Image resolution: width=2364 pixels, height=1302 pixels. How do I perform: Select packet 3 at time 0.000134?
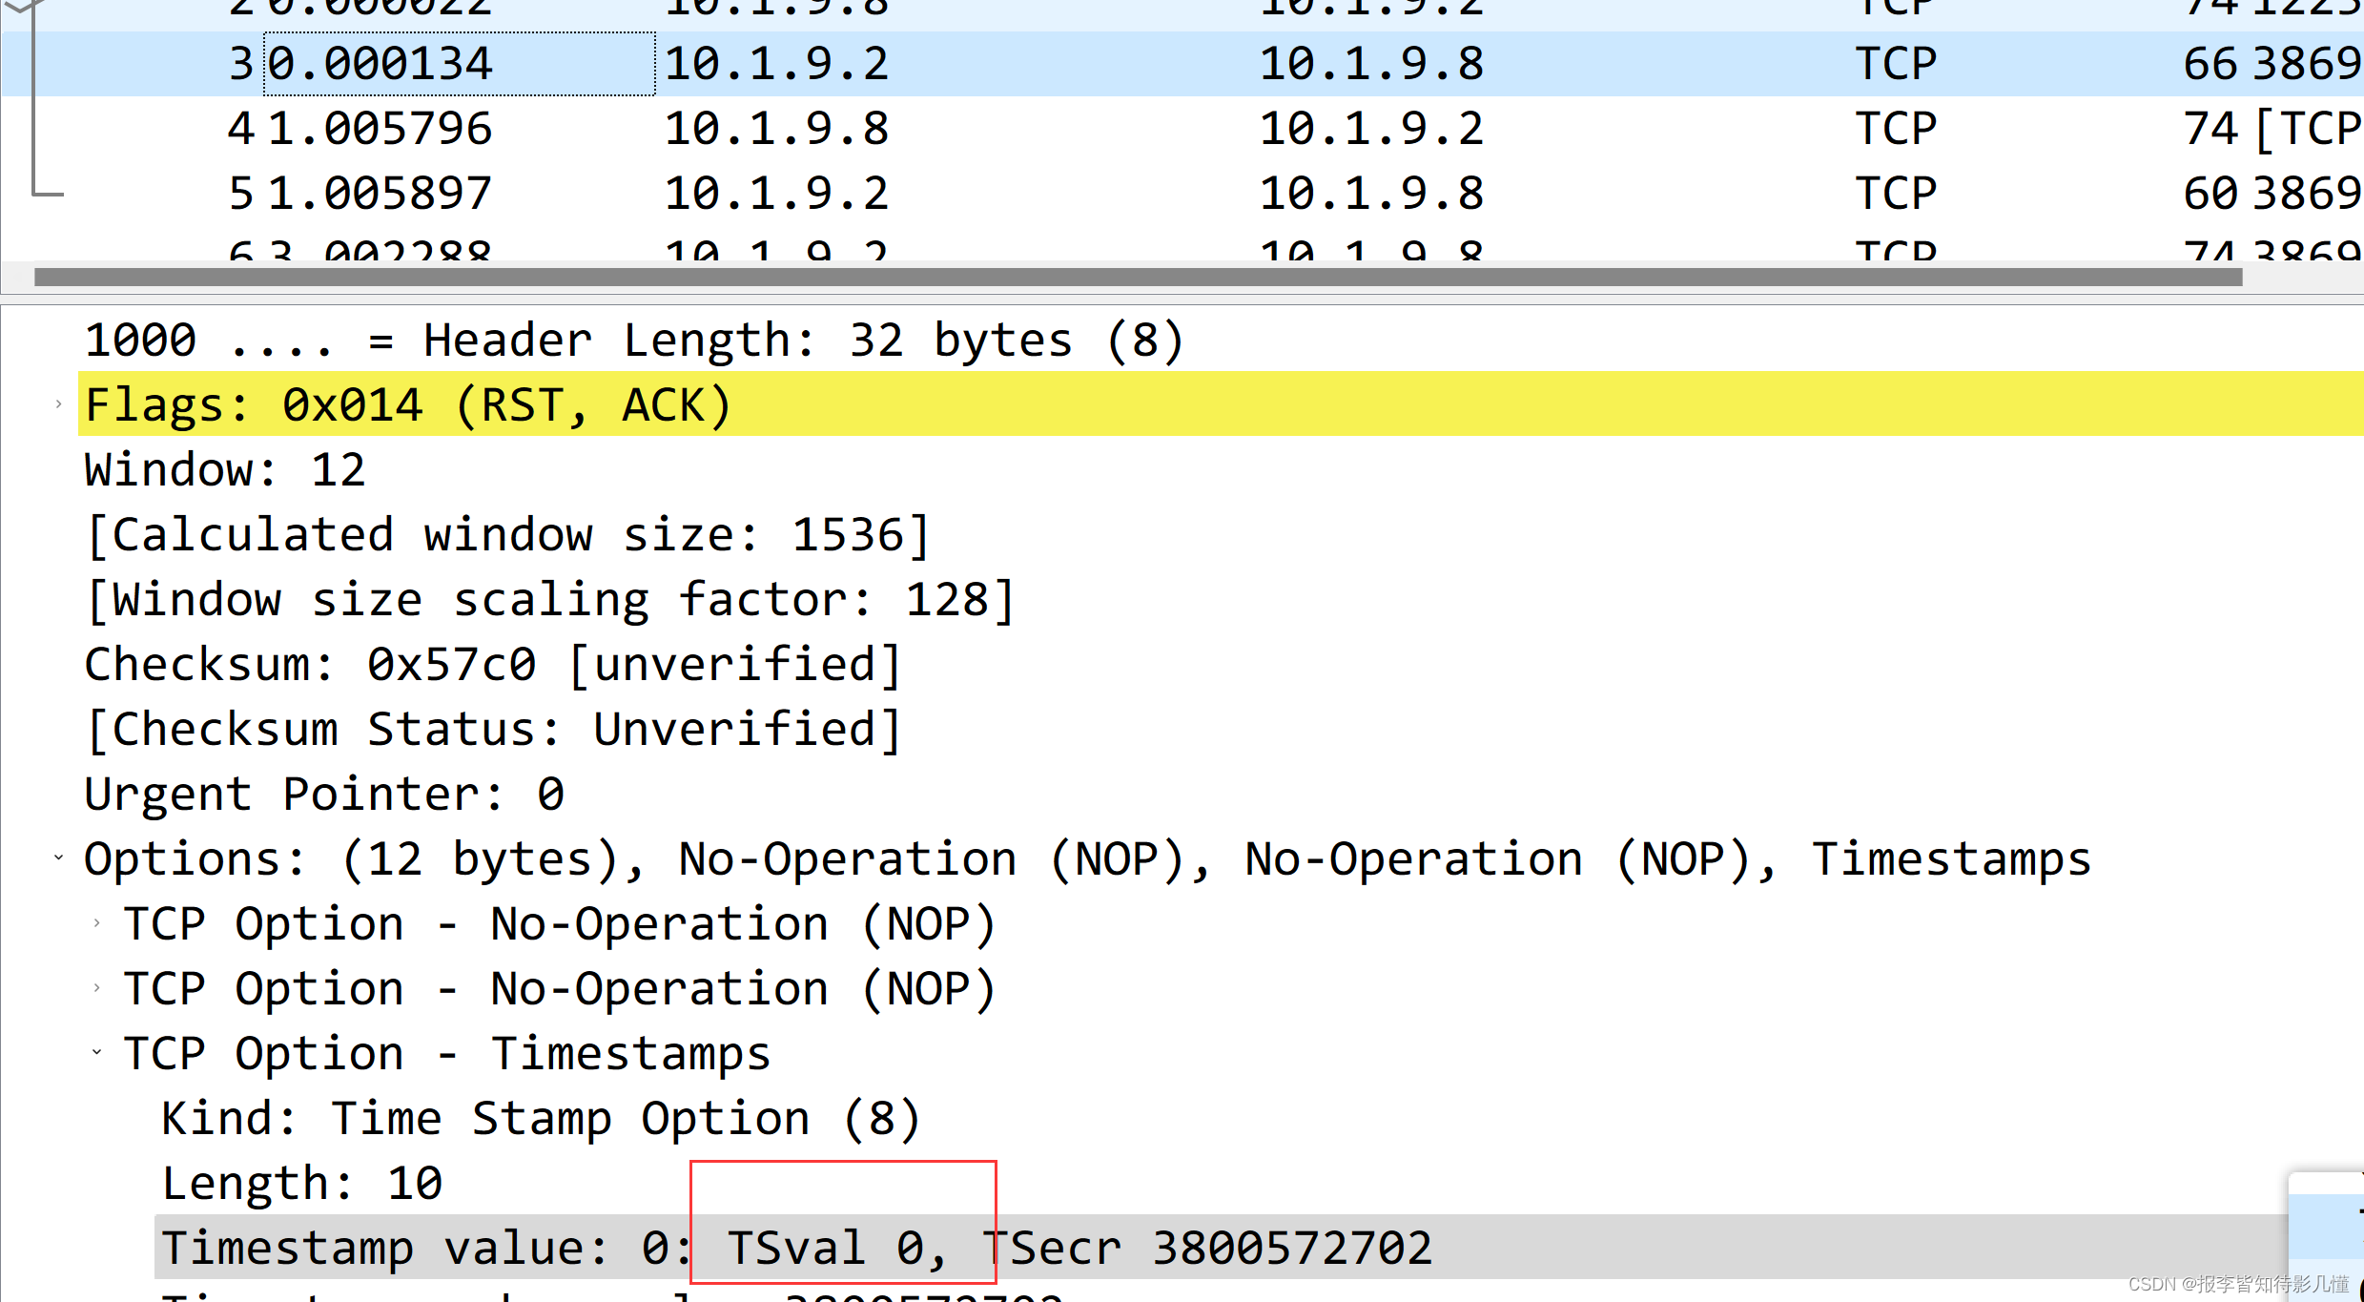point(1182,64)
